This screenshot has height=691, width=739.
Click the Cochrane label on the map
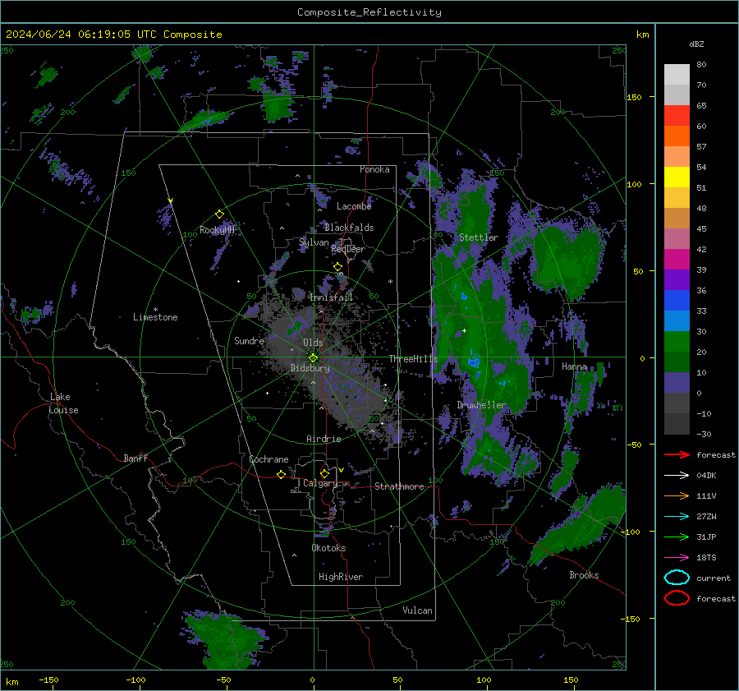click(x=269, y=459)
